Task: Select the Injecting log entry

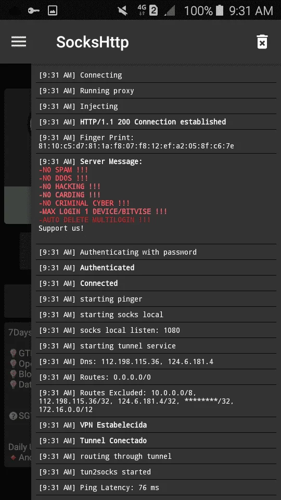Action: click(x=156, y=106)
